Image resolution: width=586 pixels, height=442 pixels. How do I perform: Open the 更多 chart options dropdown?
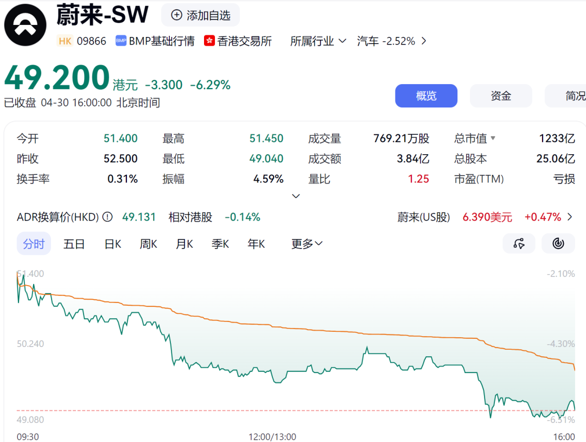pyautogui.click(x=306, y=244)
